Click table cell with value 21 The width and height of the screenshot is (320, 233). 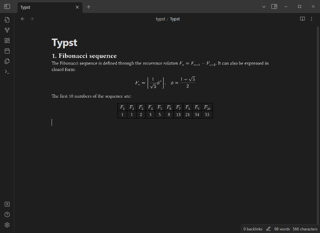(188, 115)
